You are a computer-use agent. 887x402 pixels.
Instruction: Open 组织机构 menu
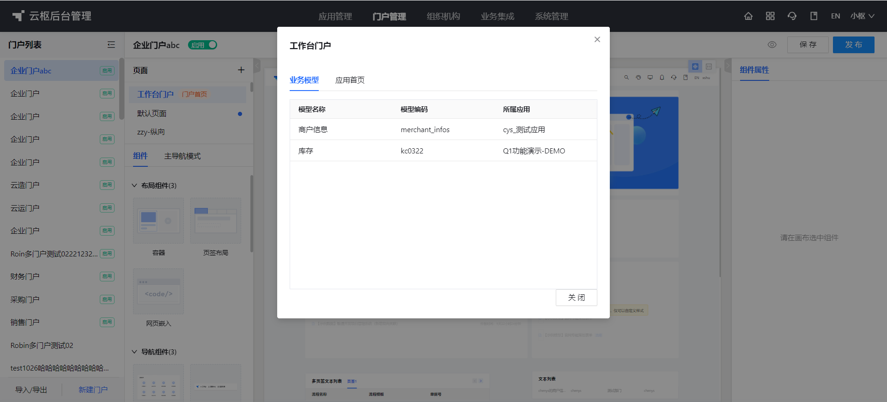tap(443, 16)
